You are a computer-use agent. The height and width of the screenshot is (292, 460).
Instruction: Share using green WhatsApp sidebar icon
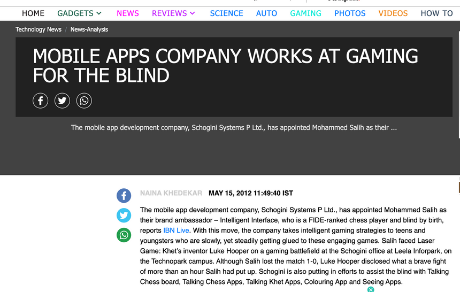(x=124, y=235)
